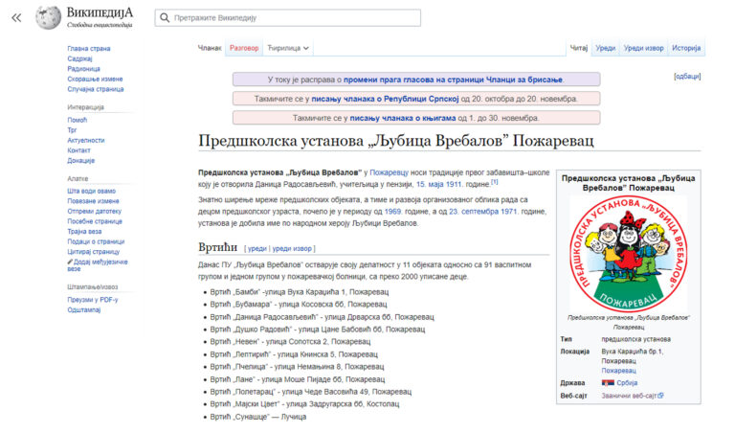This screenshot has height=433, width=735.
Task: Open Помоћ sidebar link
Action: pyautogui.click(x=77, y=120)
